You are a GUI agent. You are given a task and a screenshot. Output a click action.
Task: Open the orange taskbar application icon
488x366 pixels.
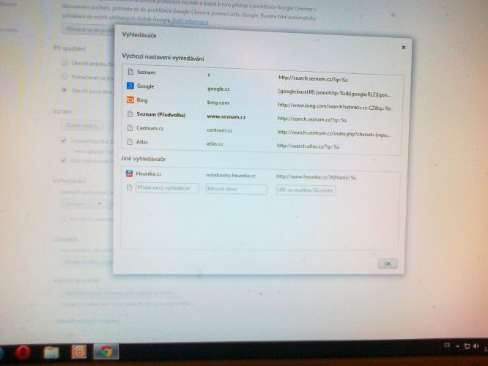pyautogui.click(x=78, y=352)
